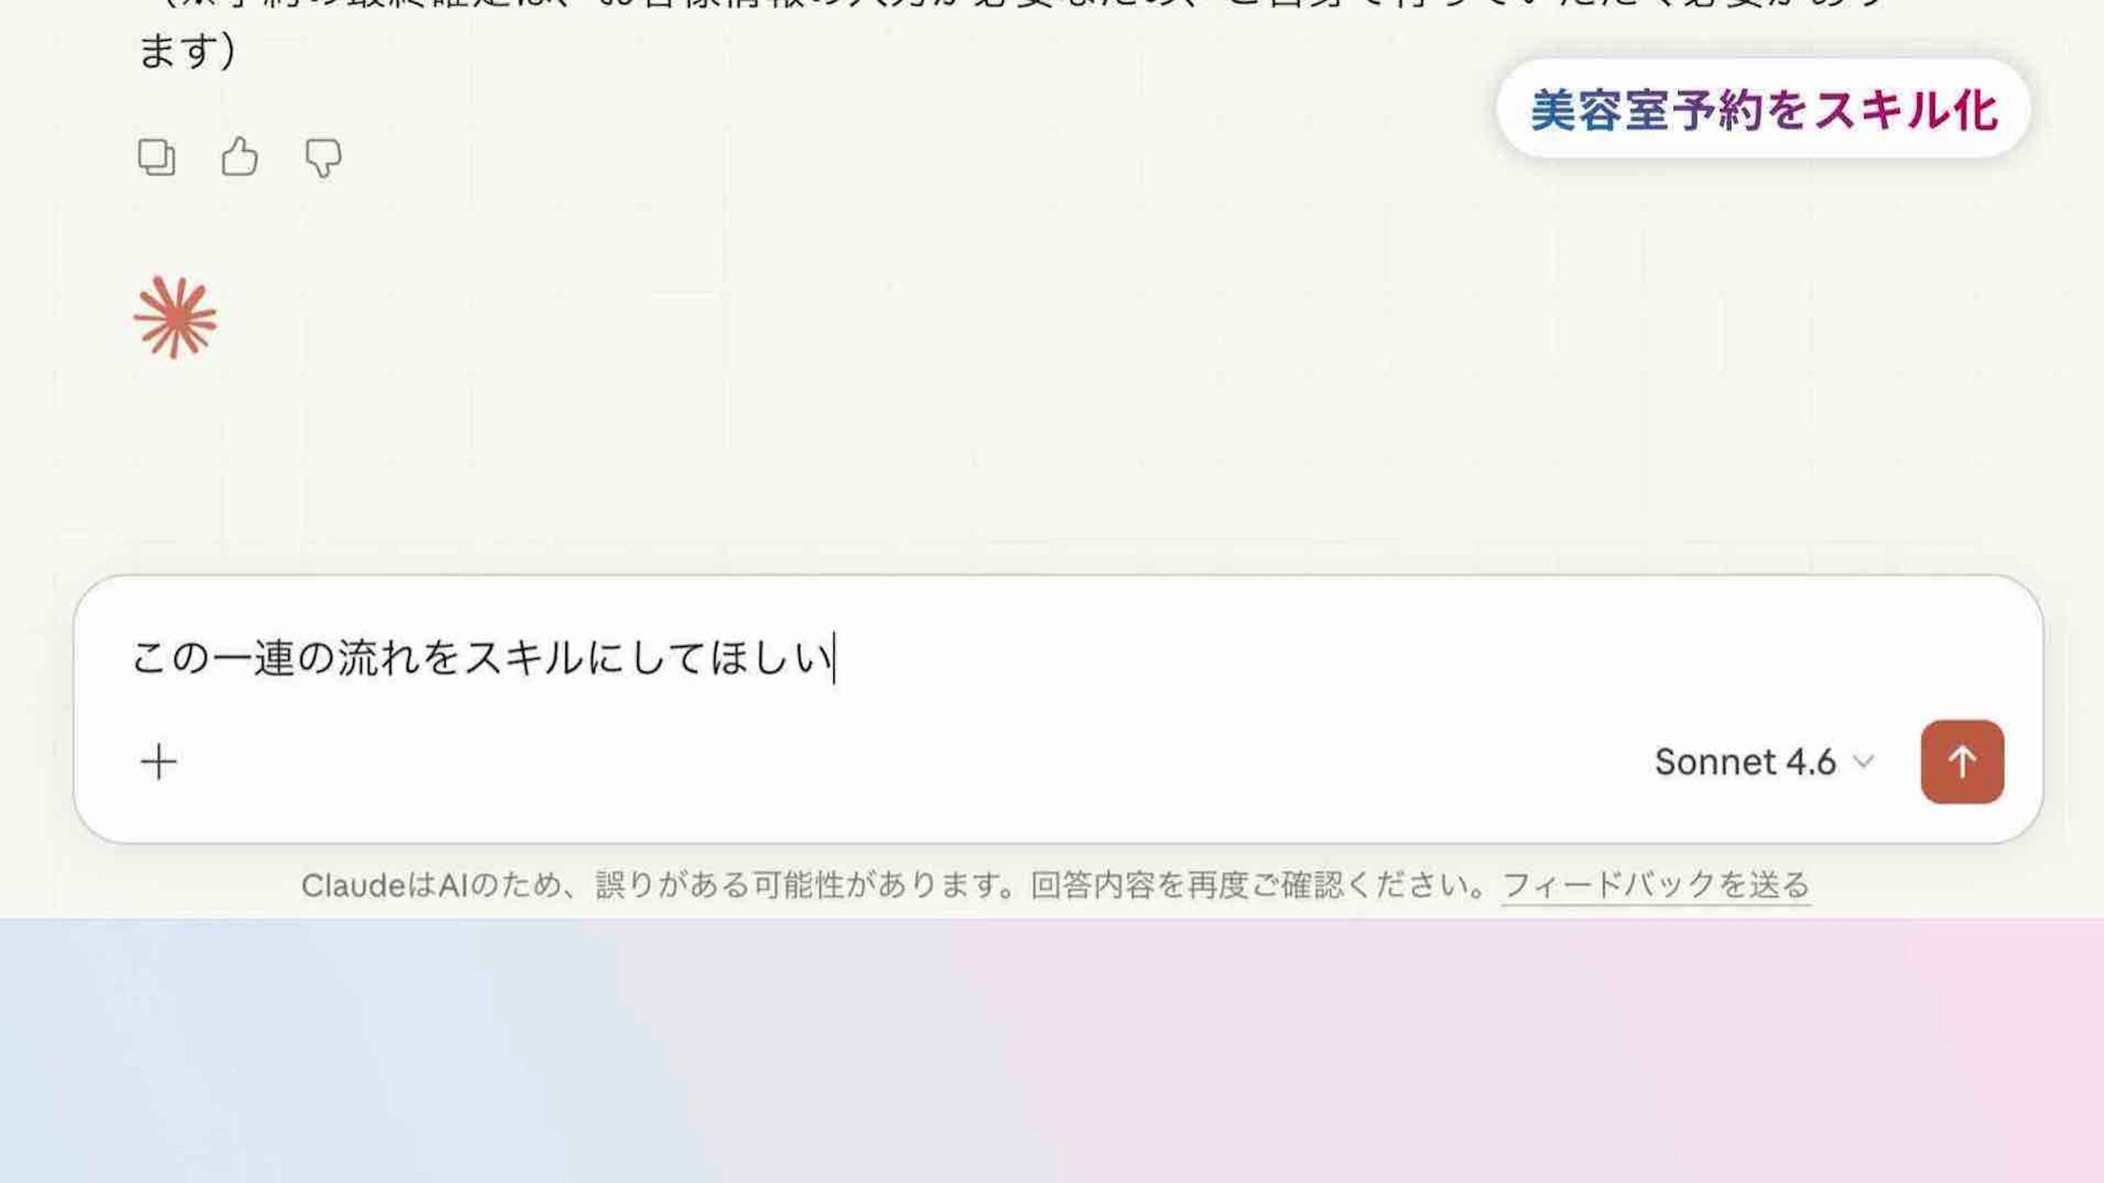The image size is (2104, 1183).
Task: Open the Sonnet 4.6 model selector
Action: (1764, 762)
